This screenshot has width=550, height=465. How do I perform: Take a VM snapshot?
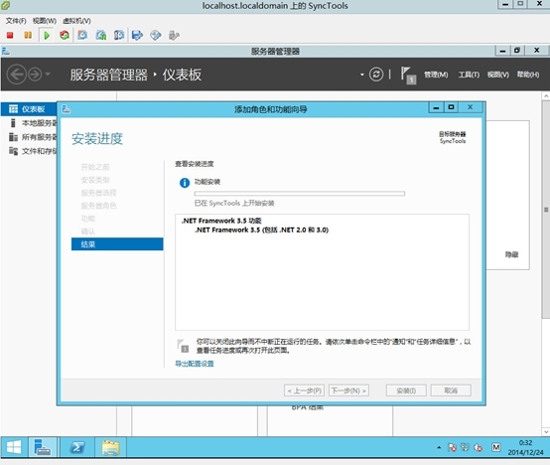click(82, 35)
